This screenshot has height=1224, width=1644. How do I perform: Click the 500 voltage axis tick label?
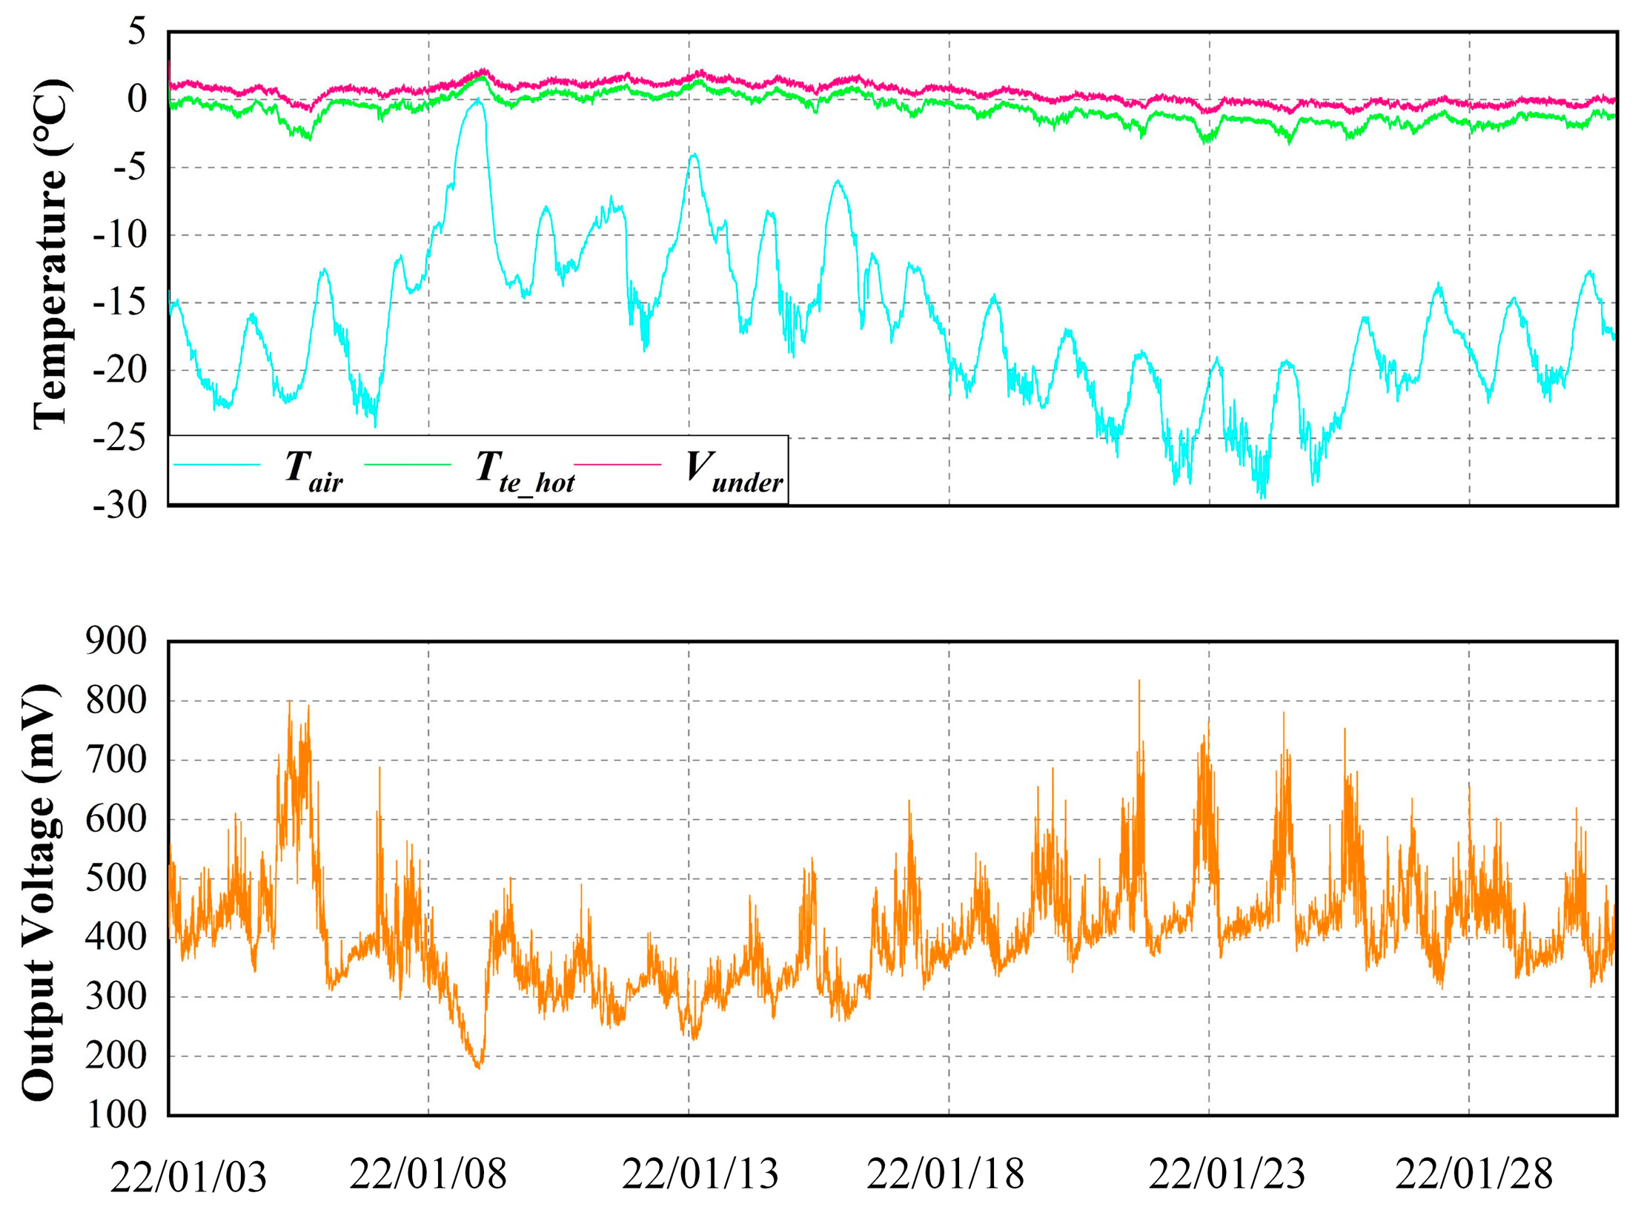click(117, 879)
